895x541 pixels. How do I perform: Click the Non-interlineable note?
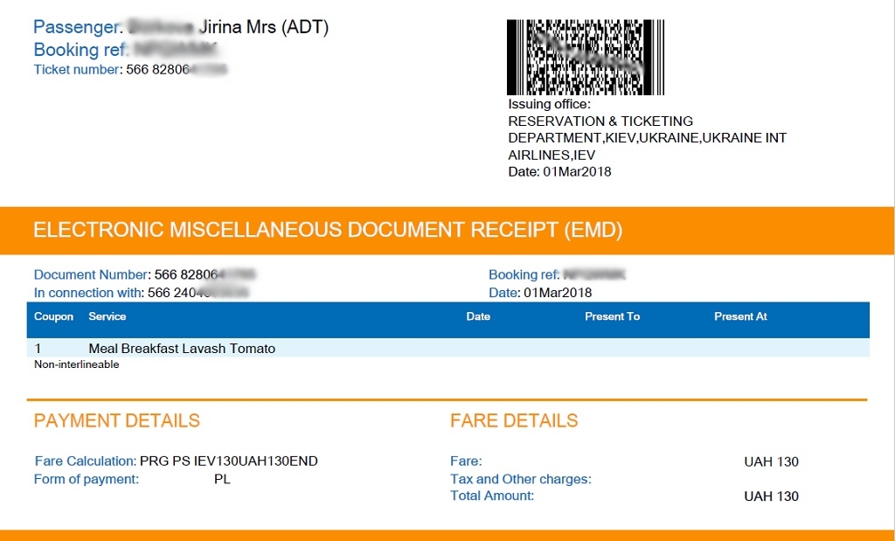pos(77,364)
